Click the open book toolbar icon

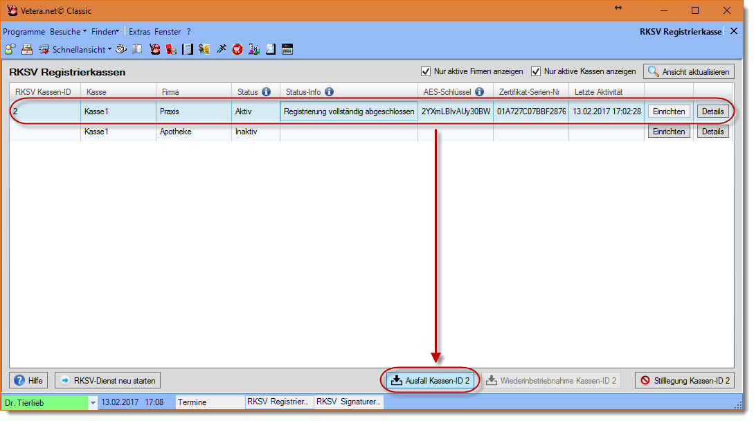click(x=137, y=49)
